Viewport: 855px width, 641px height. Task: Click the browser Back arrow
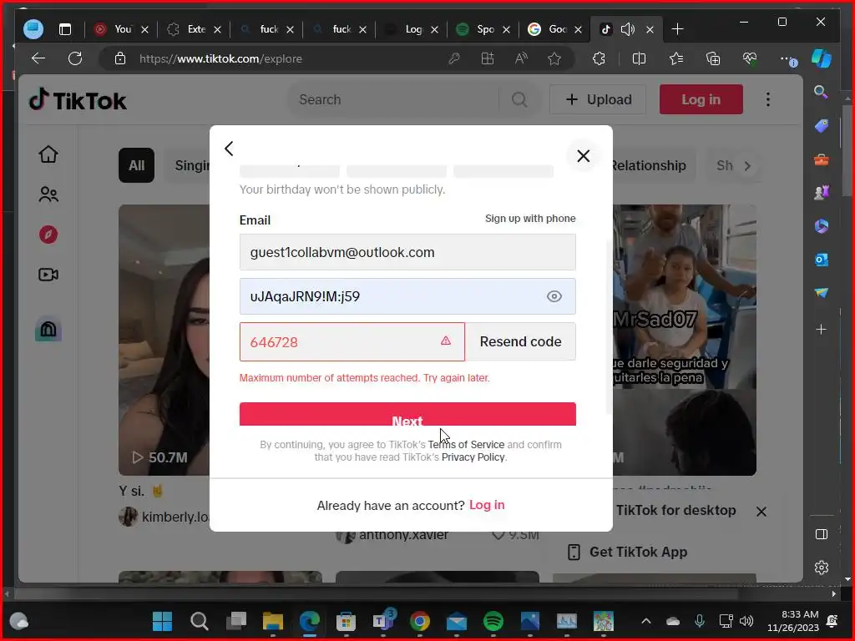tap(38, 58)
